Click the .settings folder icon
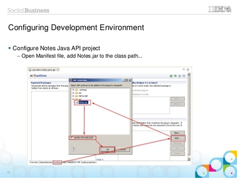This screenshot has width=237, height=178. (x=77, y=90)
